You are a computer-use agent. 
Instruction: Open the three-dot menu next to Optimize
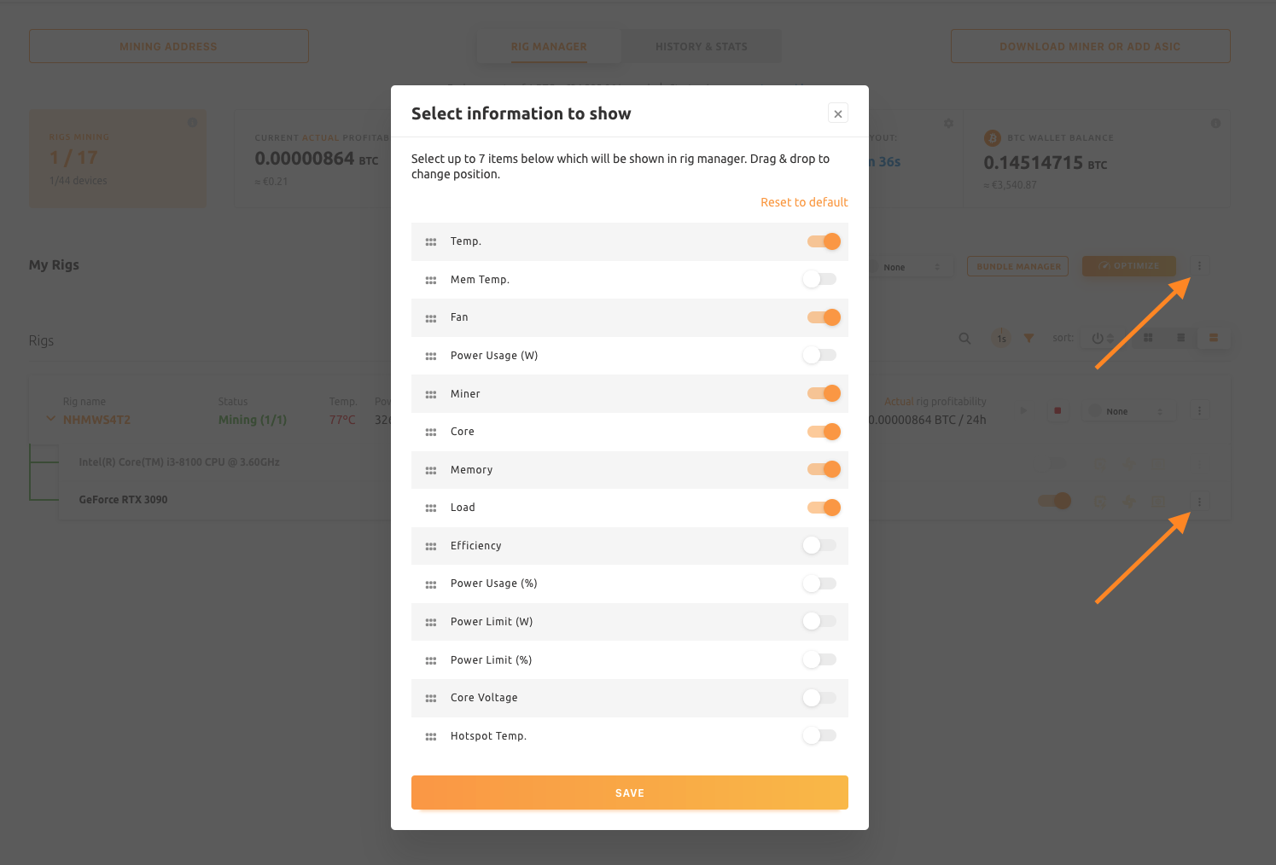[1199, 265]
